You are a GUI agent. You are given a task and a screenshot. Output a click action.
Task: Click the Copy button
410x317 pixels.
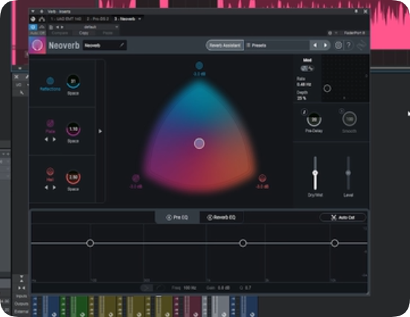coord(83,33)
